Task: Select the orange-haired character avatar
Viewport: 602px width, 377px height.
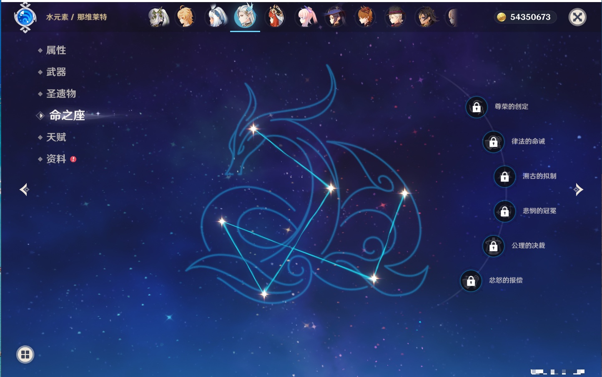Action: (x=365, y=17)
